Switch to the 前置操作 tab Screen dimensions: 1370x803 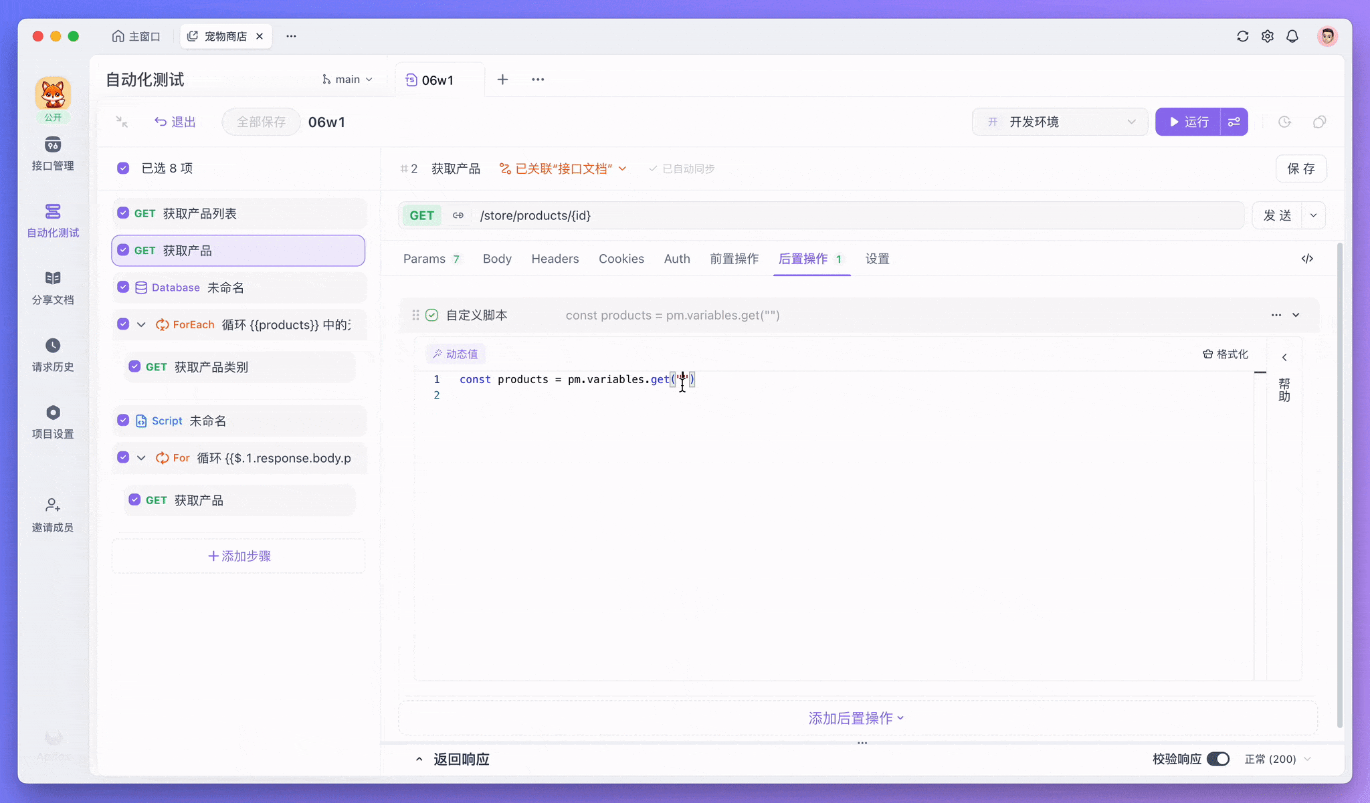(734, 259)
